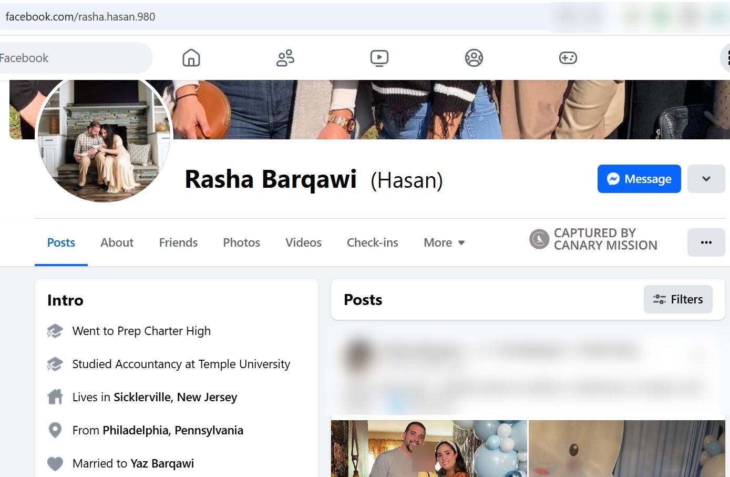Viewport: 730px width, 477px height.
Task: Click the Messenger icon on the Message button
Action: point(614,179)
